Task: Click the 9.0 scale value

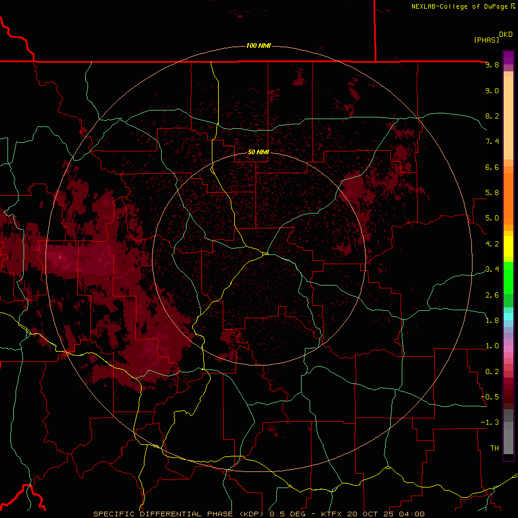Action: (492, 90)
